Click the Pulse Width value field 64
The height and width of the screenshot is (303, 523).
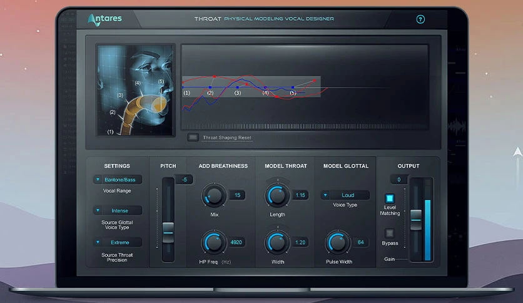[x=360, y=242]
